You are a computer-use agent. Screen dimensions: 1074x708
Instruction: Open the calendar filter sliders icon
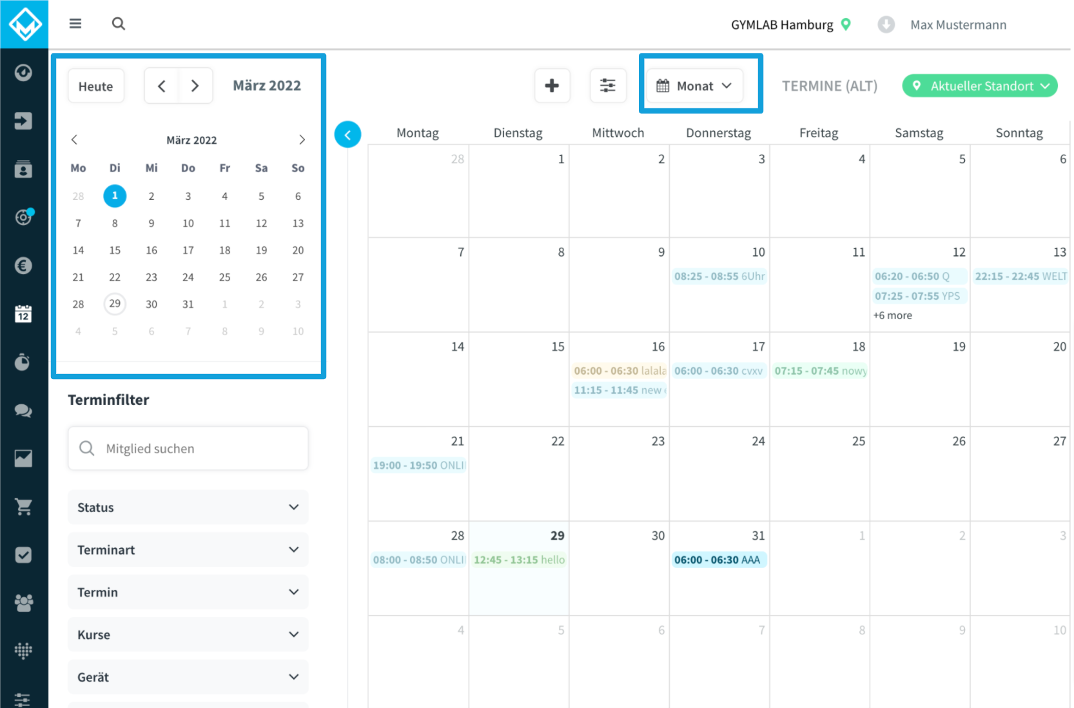[607, 86]
